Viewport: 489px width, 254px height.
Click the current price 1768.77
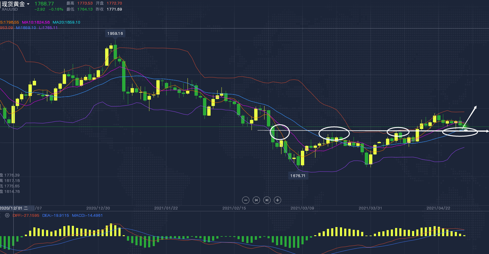coord(44,4)
